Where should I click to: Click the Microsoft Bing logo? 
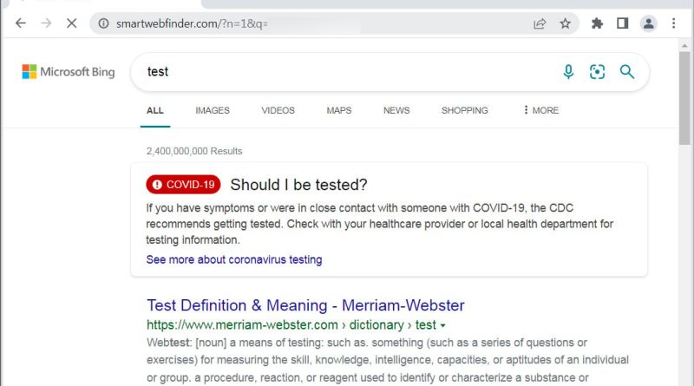click(69, 72)
